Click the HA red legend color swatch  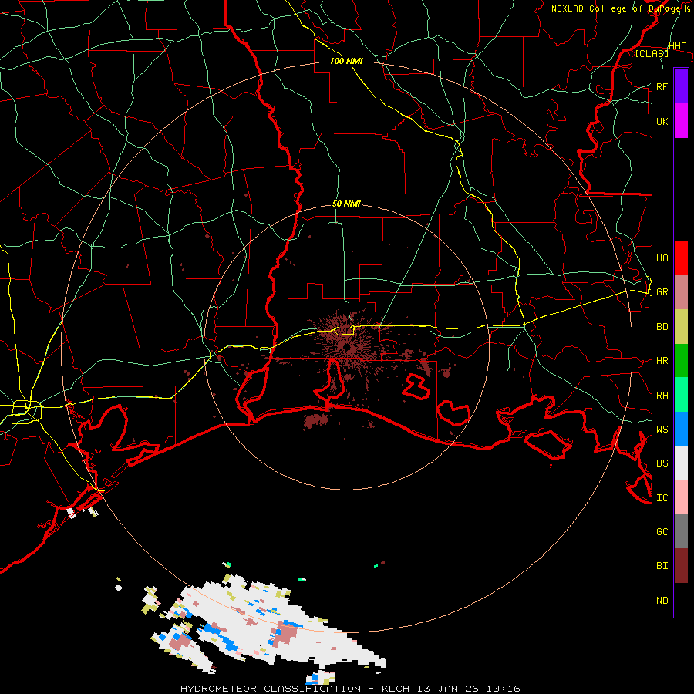coord(681,258)
